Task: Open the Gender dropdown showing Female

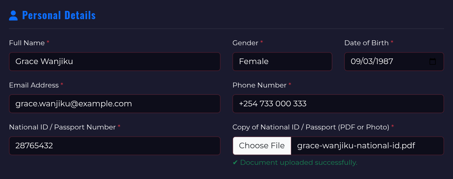Action: pyautogui.click(x=282, y=61)
